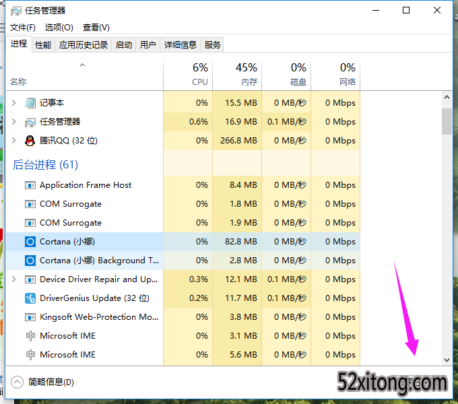Click icon of COM Surrogate with 1.9 MB
Viewport: 458px width, 404px height.
click(30, 223)
